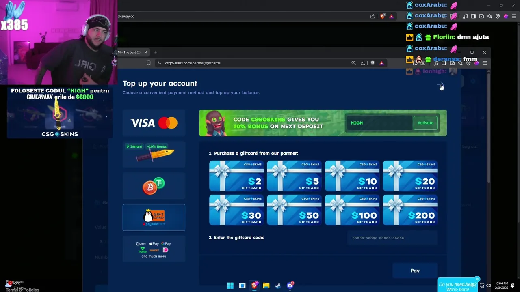
Task: Close the 'Do you need help' chat bubble
Action: (x=477, y=279)
